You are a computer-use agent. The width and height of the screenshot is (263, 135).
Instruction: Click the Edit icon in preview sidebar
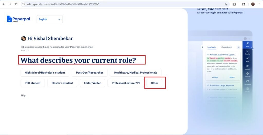247,44
